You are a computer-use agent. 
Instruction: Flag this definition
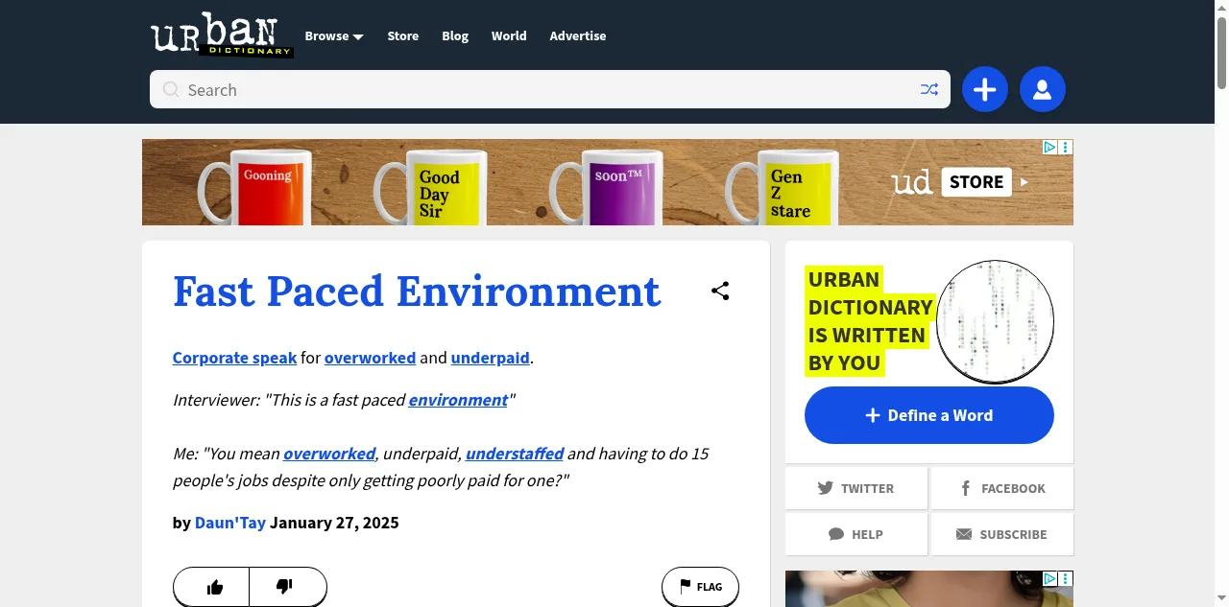coord(700,587)
